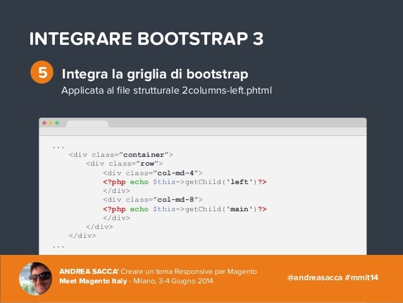Click the presenter's round profile photo
Image resolution: width=403 pixels, height=303 pixels.
click(36, 279)
